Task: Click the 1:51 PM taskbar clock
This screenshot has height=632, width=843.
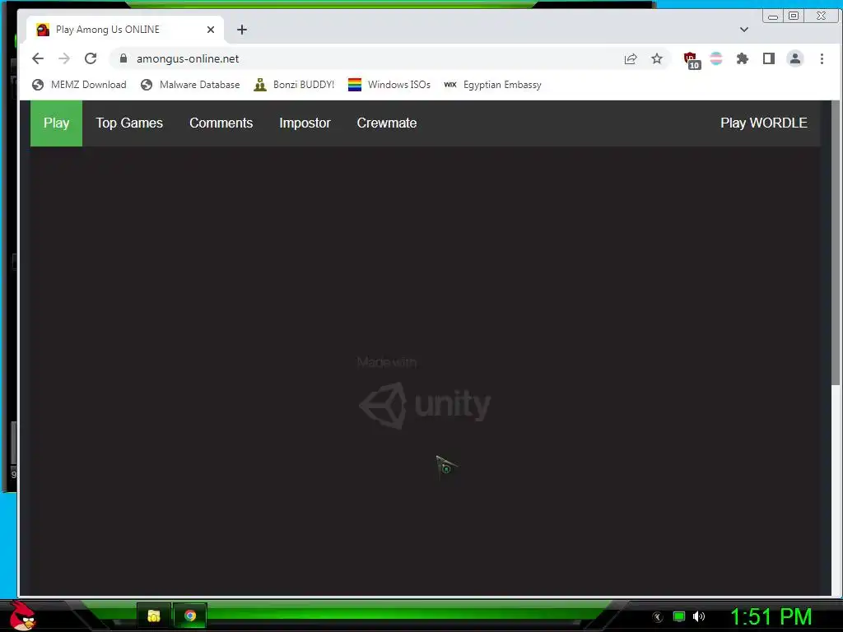Action: point(771,617)
